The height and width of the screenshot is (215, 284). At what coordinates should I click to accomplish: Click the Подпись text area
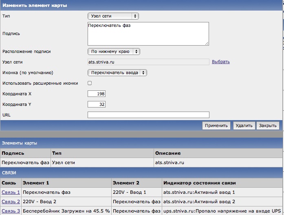click(x=148, y=33)
